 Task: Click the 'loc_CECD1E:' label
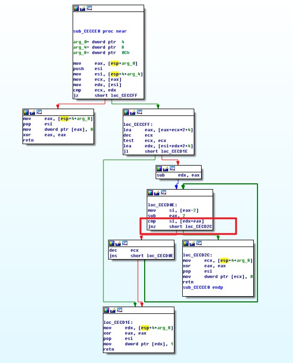point(118,322)
